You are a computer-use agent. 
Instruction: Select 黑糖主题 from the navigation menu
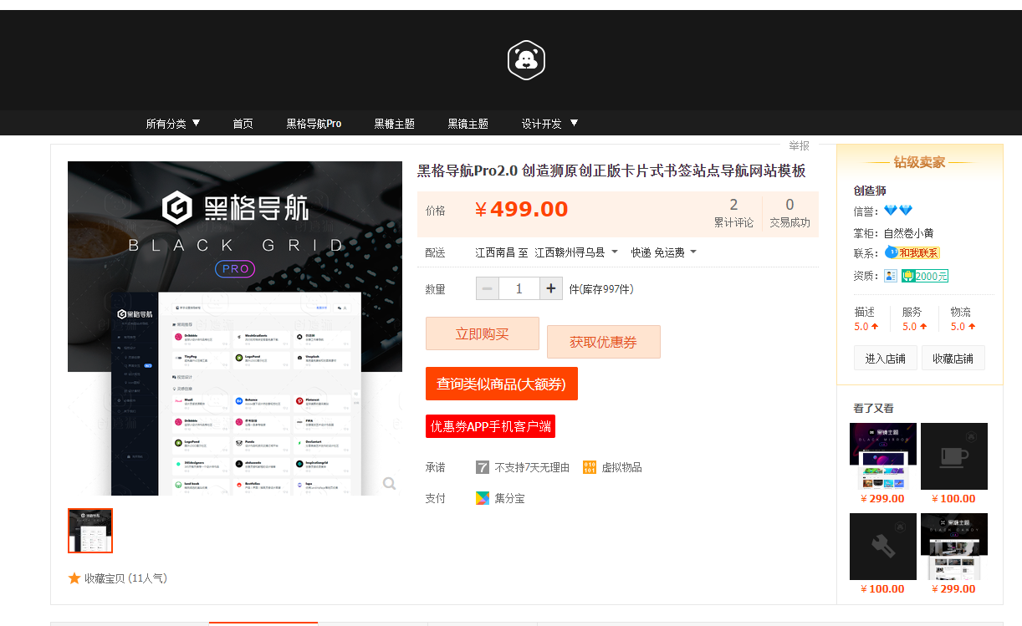click(x=394, y=123)
